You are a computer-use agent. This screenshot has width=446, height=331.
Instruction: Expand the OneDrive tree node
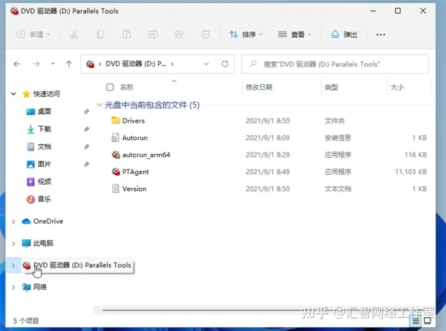click(x=14, y=221)
